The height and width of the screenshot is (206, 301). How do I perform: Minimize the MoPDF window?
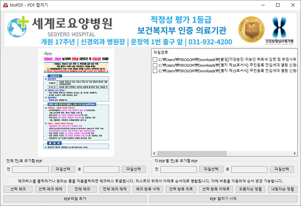tap(263, 5)
